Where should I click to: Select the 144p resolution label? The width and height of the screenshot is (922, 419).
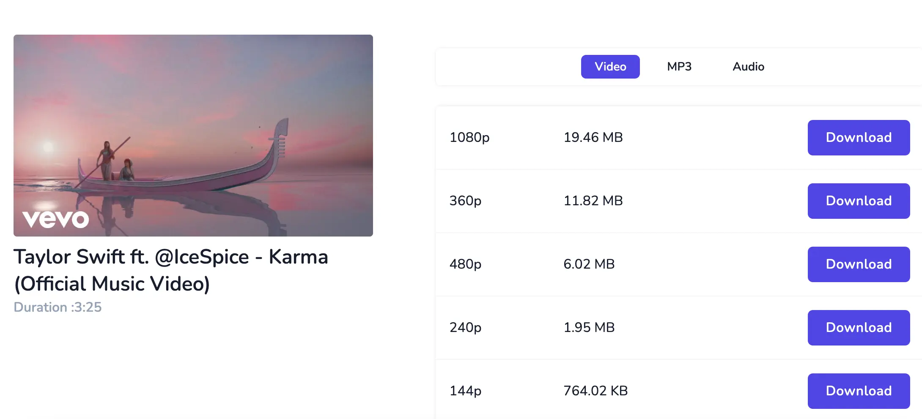(465, 391)
